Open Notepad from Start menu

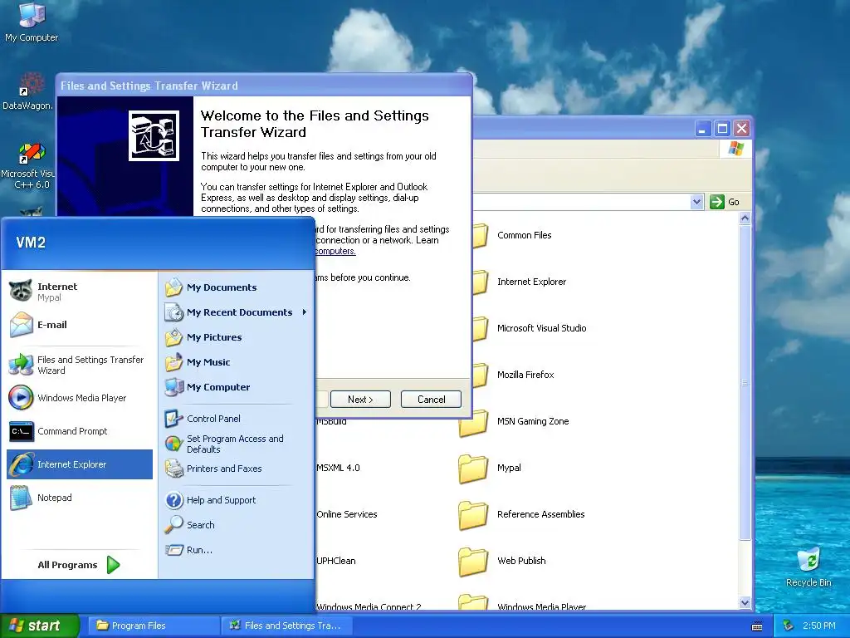pos(79,498)
